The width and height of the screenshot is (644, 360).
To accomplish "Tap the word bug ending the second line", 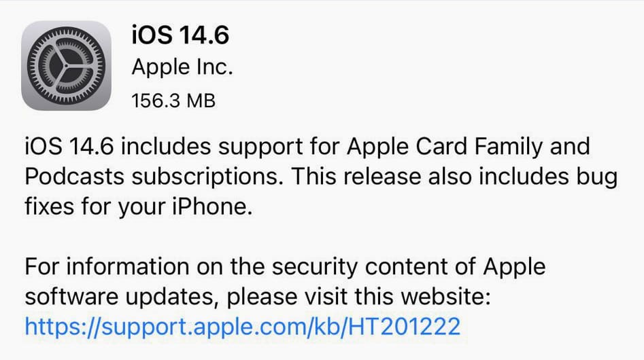I will tap(597, 177).
